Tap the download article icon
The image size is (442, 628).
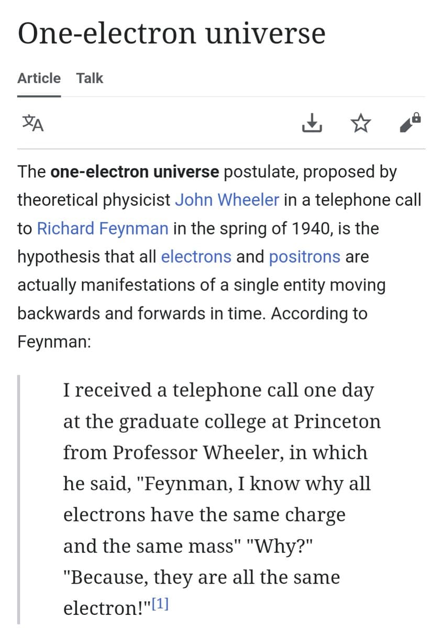(x=311, y=123)
